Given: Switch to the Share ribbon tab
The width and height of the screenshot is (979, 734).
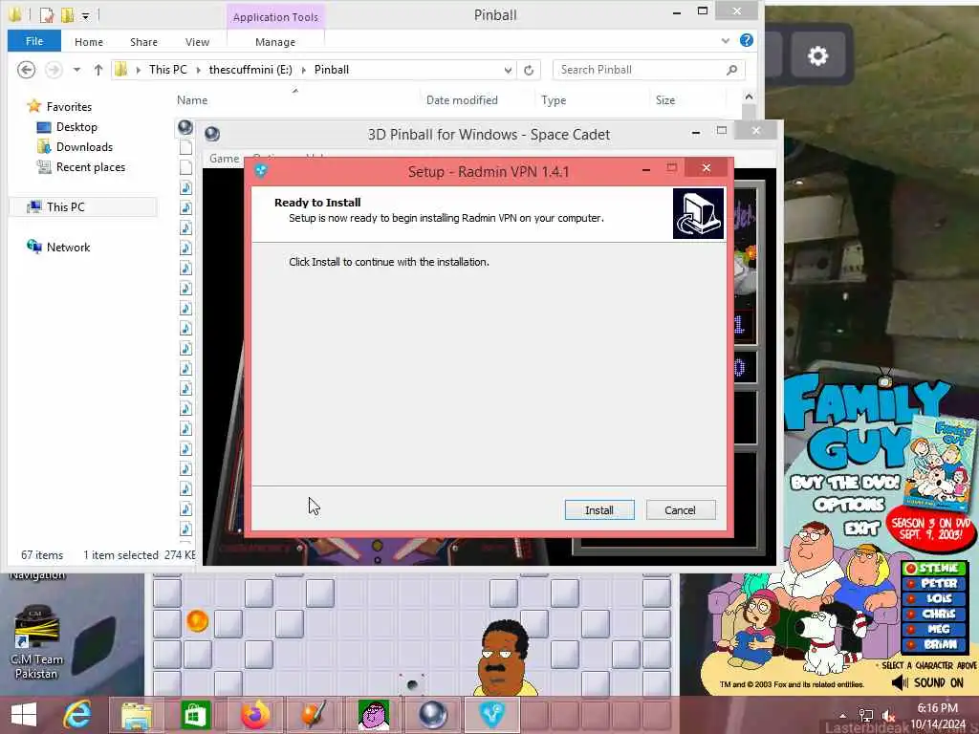Looking at the screenshot, I should coord(143,42).
